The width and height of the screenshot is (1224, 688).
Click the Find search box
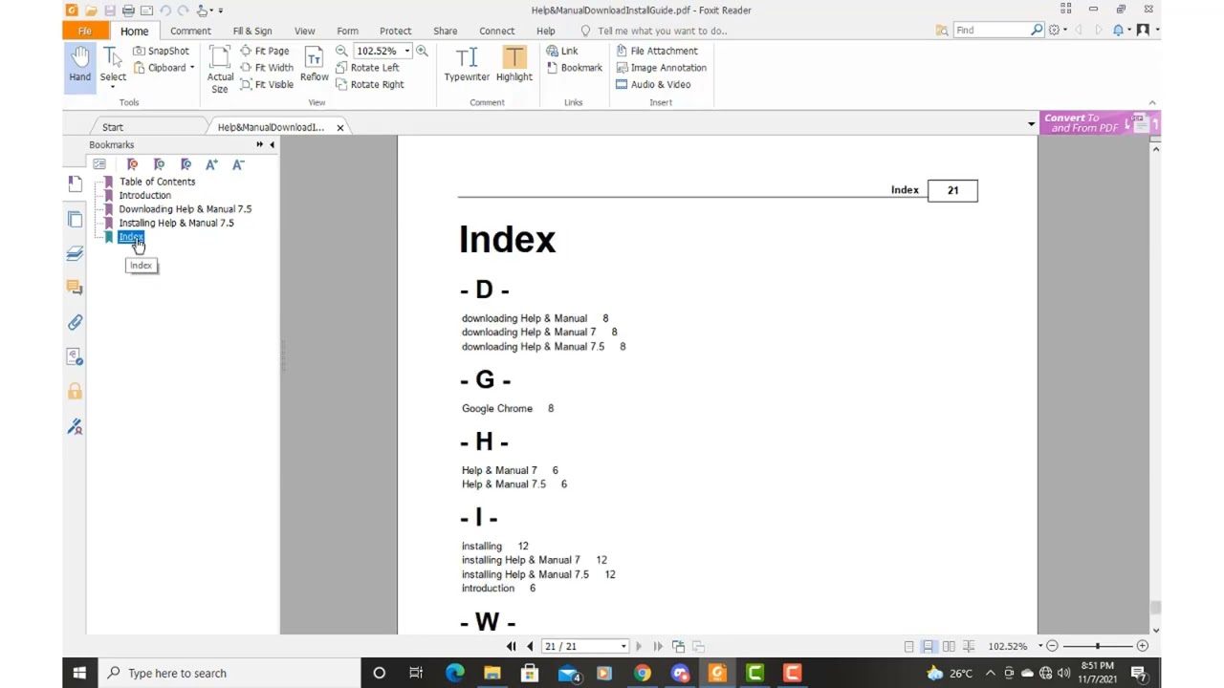pyautogui.click(x=992, y=31)
